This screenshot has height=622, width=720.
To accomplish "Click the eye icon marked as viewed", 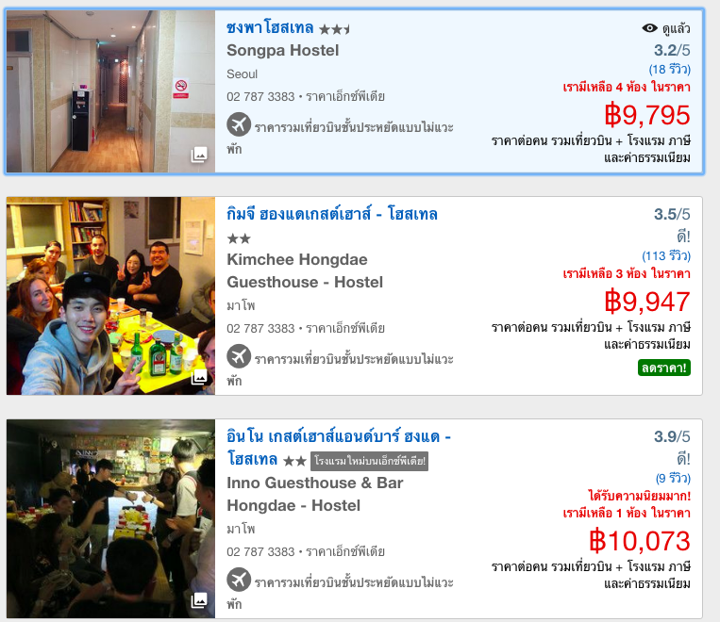I will click(x=649, y=28).
